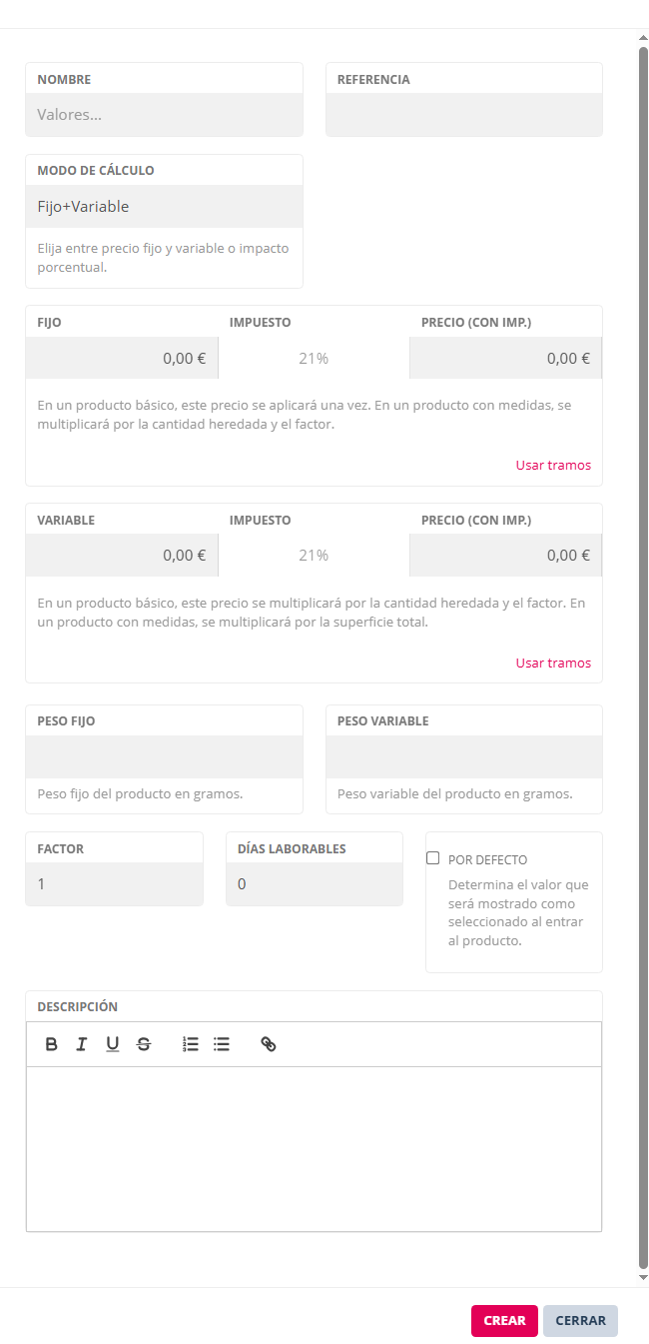This screenshot has height=1344, width=649.
Task: Apply strikethrough formatting to description
Action: coord(144,1044)
